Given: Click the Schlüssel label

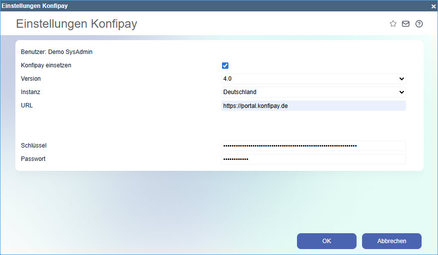Looking at the screenshot, I should pos(34,145).
